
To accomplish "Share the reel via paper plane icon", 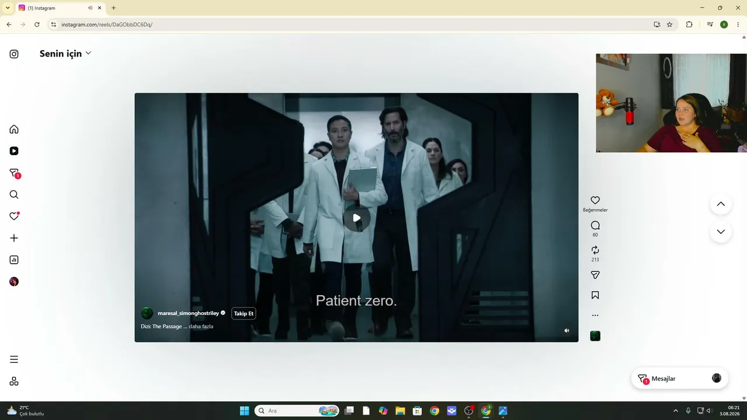I will point(595,275).
